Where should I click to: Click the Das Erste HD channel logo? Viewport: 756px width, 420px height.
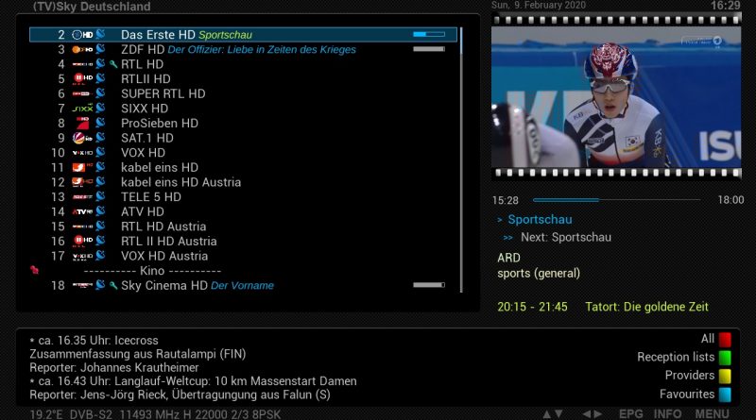(82, 35)
